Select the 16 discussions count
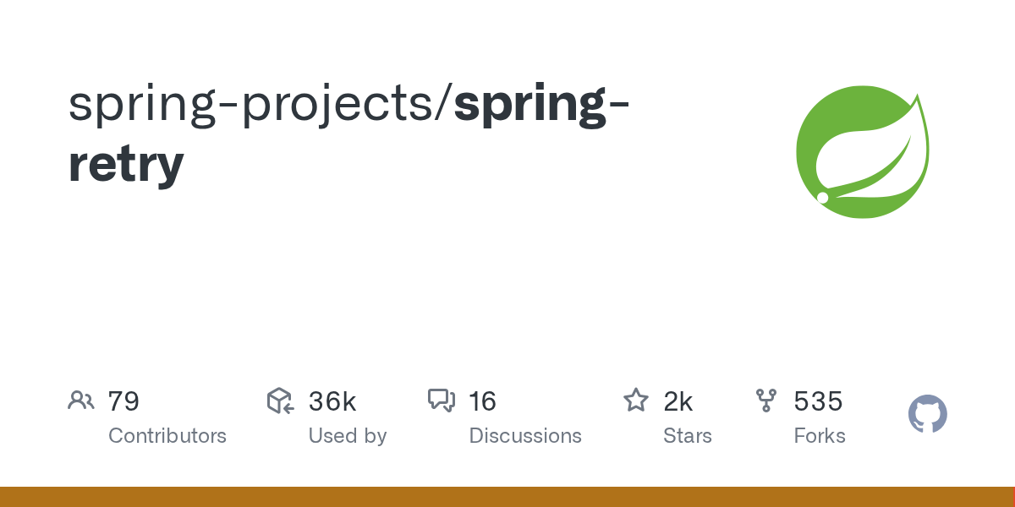Viewport: 1015px width, 507px height. pos(482,401)
